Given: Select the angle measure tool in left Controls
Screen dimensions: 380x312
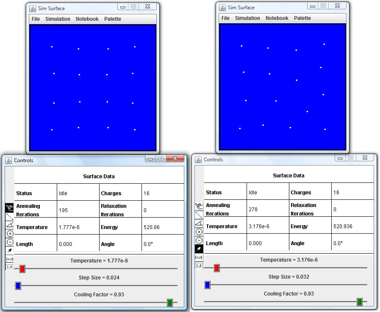Looking at the screenshot, I should pyautogui.click(x=10, y=225).
